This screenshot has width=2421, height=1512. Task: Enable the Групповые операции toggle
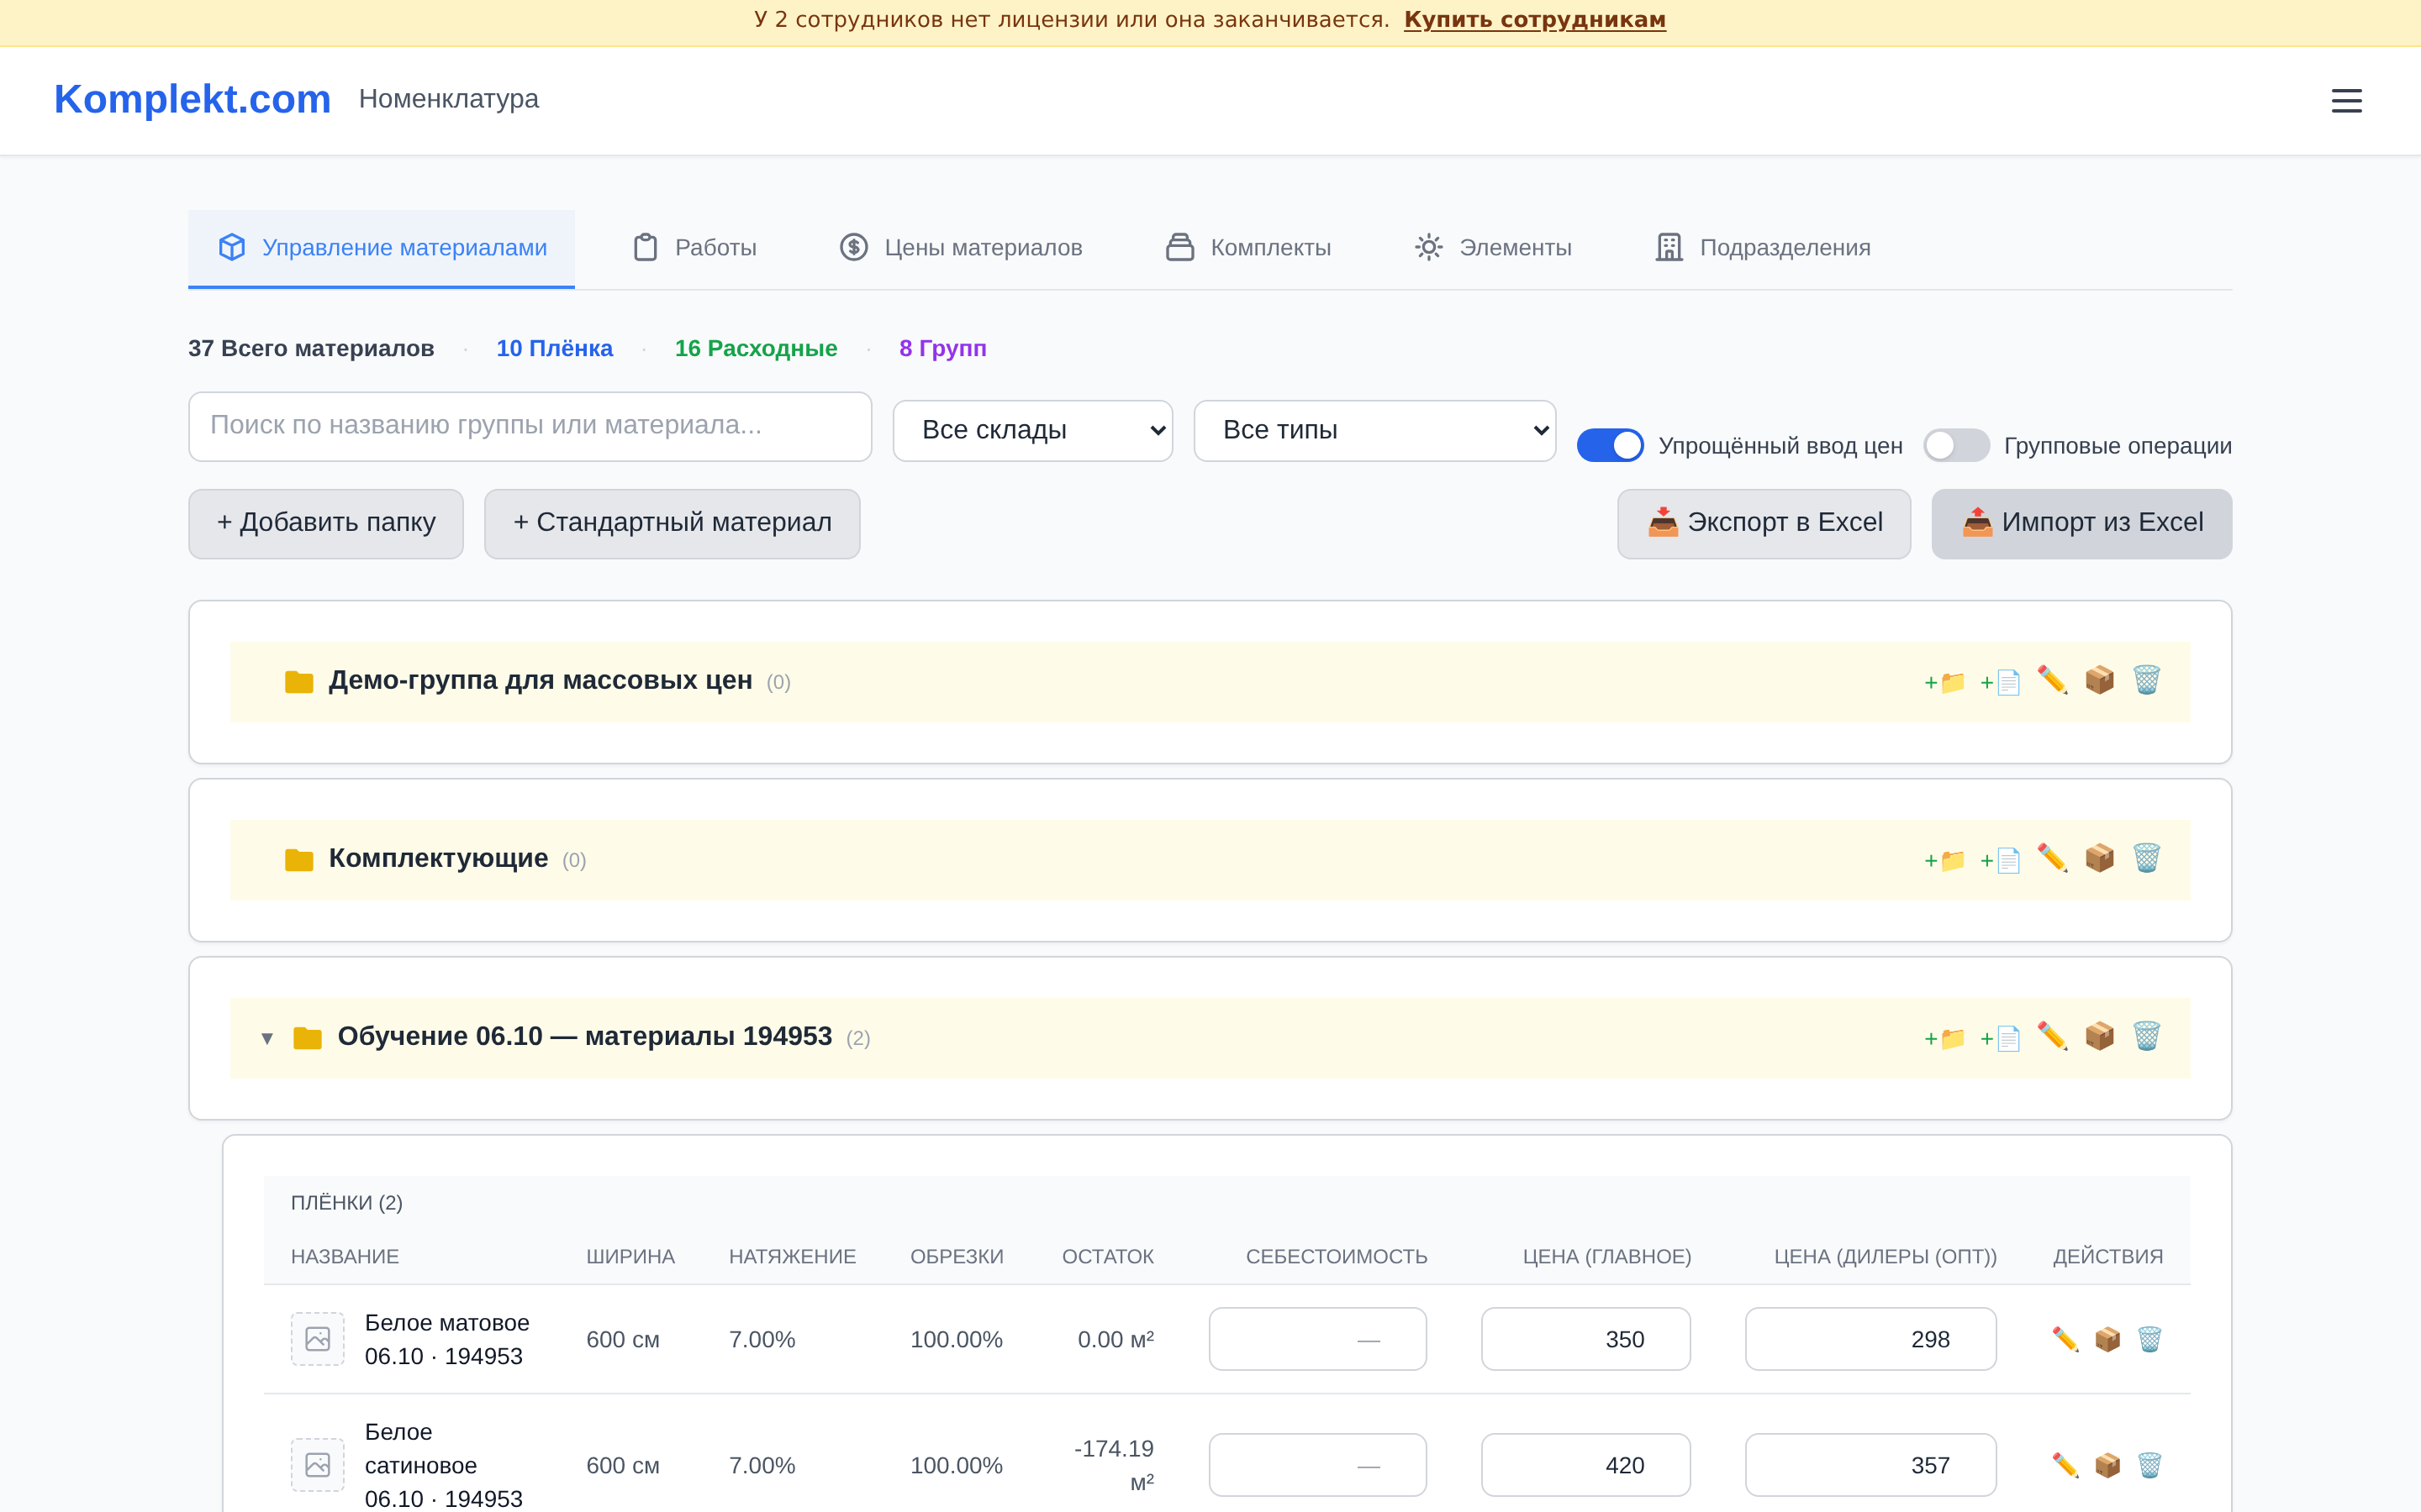[1956, 446]
